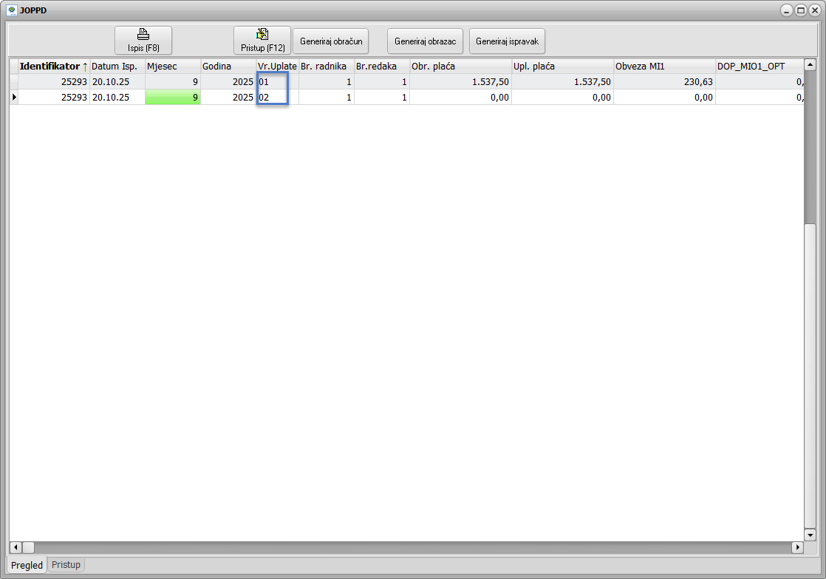Click the vertical scrollbar up arrow
Screen dimensions: 826x579
[x=810, y=64]
